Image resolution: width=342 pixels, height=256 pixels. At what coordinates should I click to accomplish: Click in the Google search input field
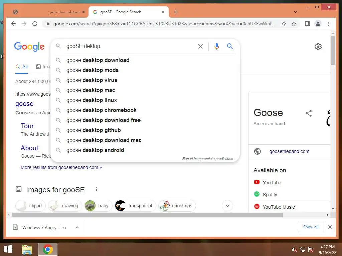(x=130, y=46)
